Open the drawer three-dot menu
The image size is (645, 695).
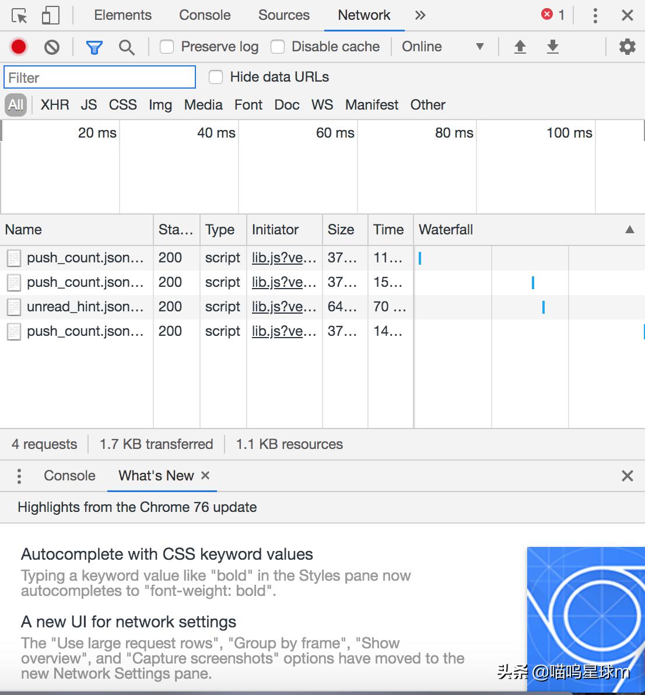[x=19, y=476]
